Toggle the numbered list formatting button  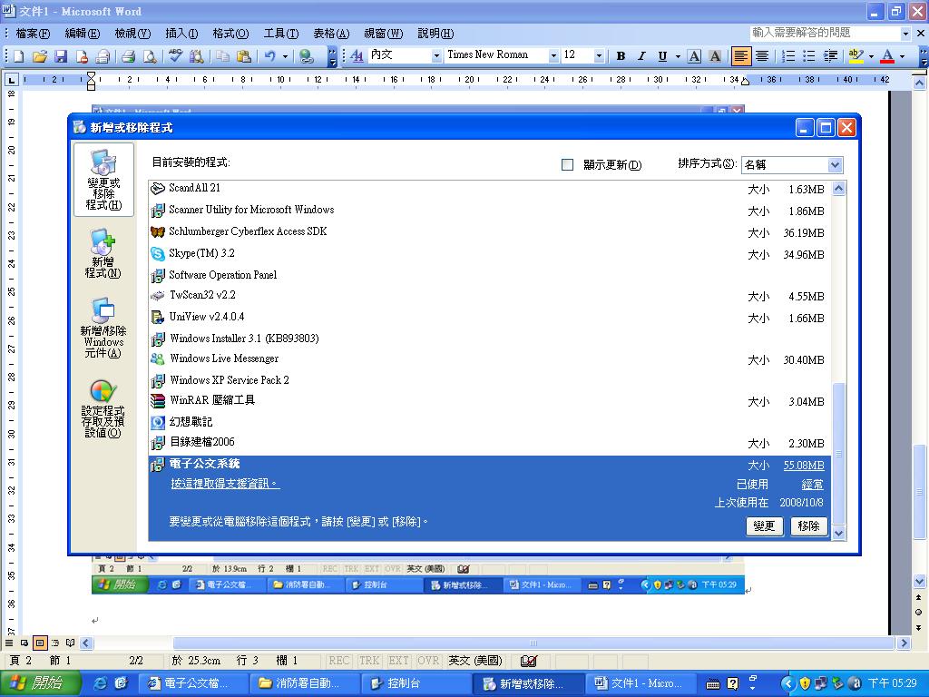click(x=788, y=56)
